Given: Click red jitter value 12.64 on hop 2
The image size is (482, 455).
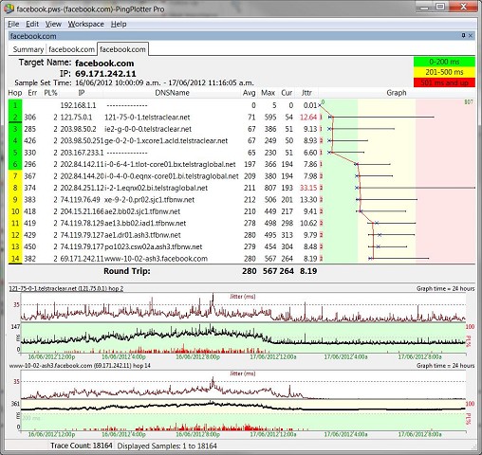Looking at the screenshot, I should [308, 118].
